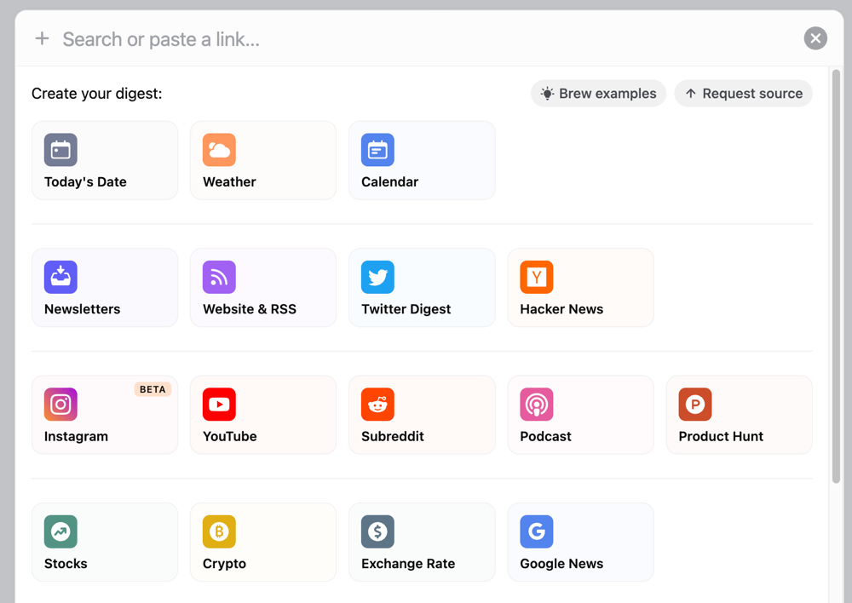Choose the Calendar source
This screenshot has width=852, height=603.
pos(422,160)
